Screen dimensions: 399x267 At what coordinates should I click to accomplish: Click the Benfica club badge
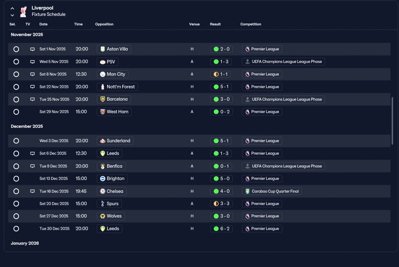click(x=103, y=166)
